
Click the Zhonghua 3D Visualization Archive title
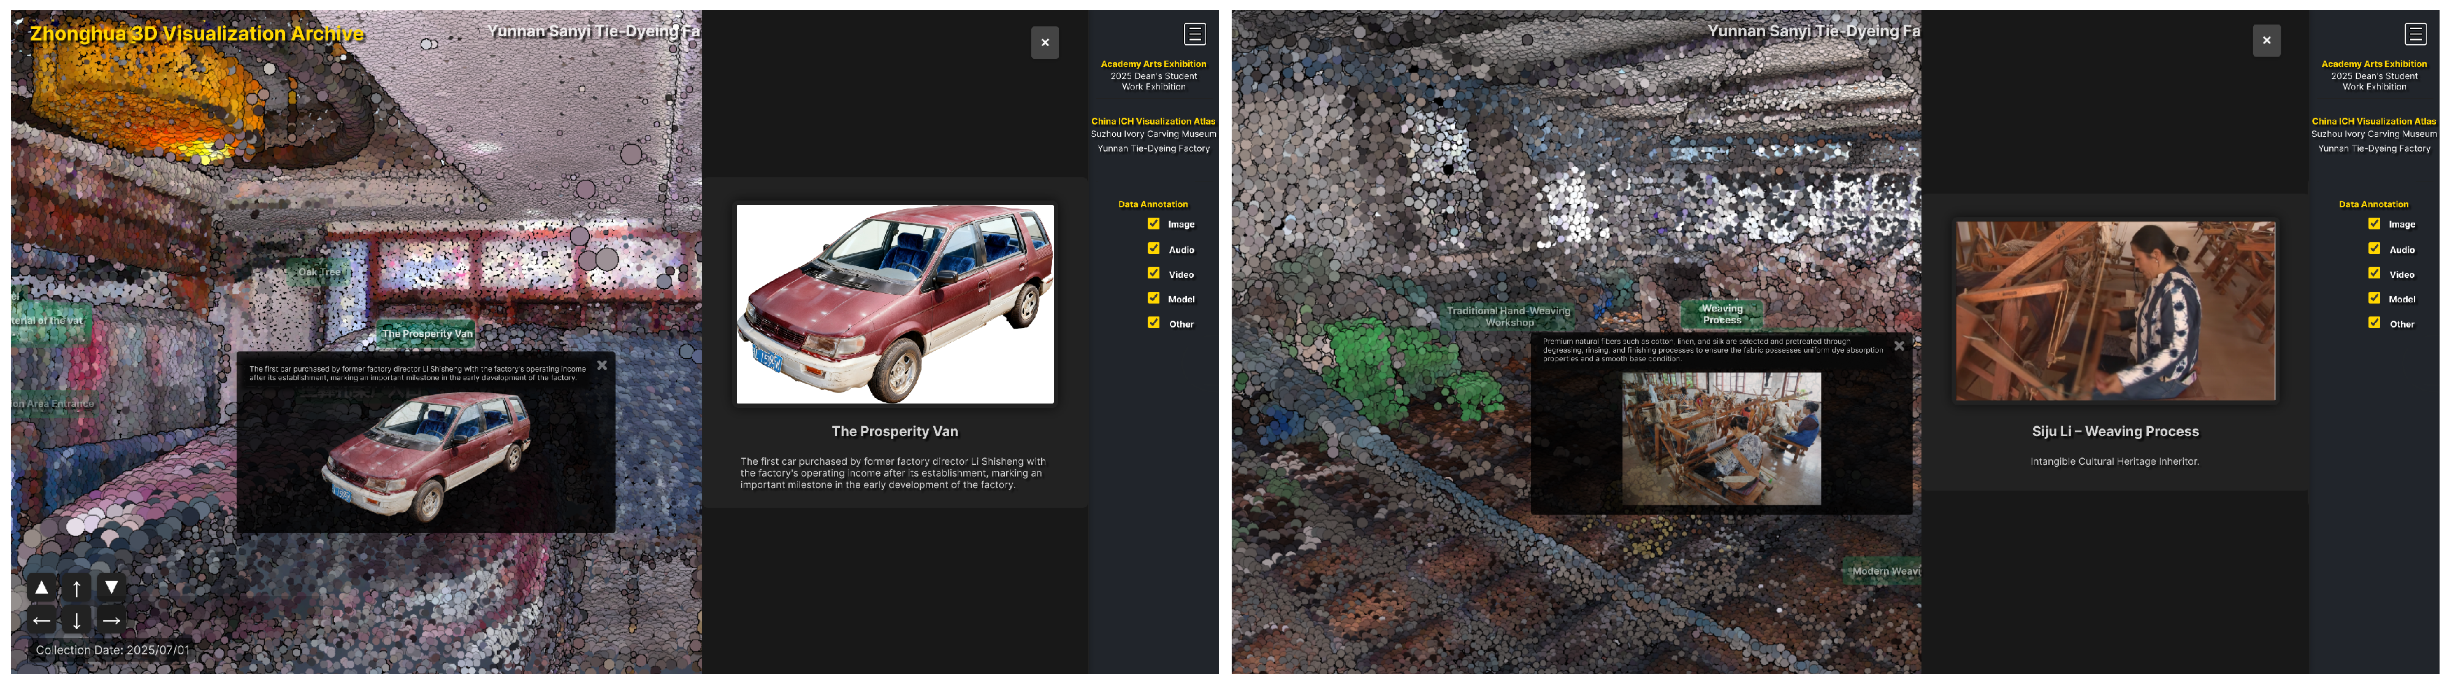pos(197,34)
